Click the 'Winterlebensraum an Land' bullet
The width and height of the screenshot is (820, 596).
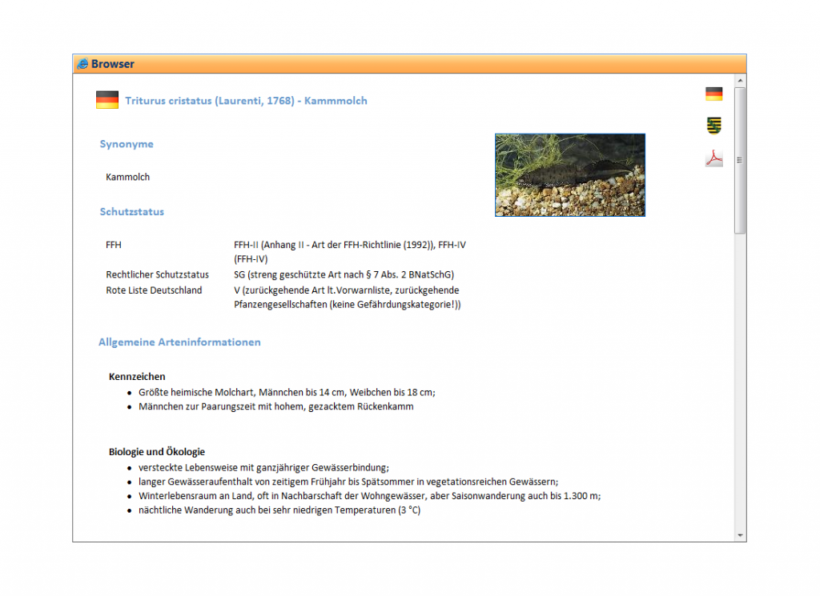tap(370, 496)
